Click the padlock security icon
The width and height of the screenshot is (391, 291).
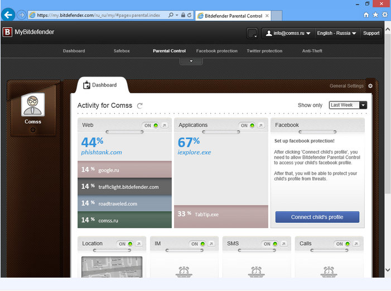pos(183,15)
